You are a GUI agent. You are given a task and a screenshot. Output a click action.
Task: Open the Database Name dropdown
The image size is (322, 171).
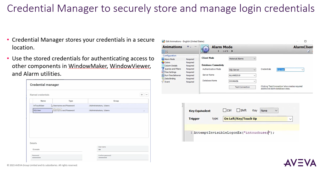pyautogui.click(x=242, y=81)
